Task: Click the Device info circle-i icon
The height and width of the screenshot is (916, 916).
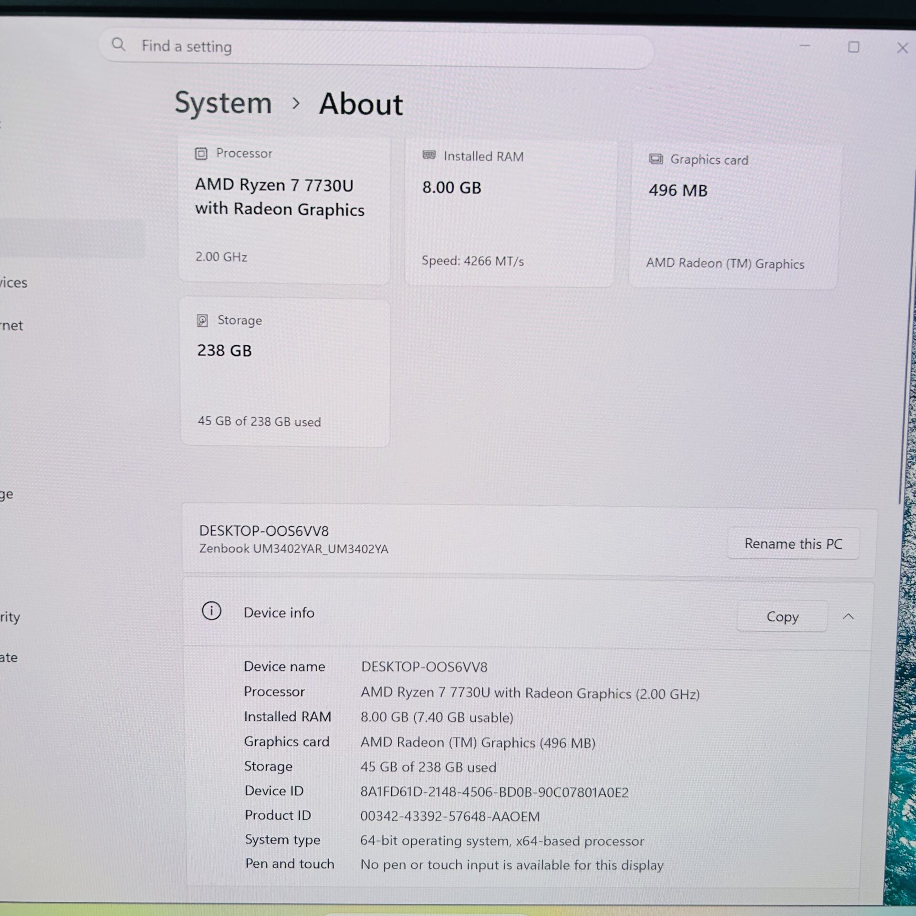Action: click(x=211, y=611)
